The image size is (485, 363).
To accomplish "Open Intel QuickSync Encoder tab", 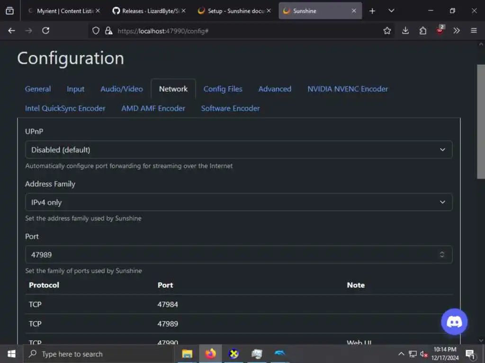I will [65, 108].
